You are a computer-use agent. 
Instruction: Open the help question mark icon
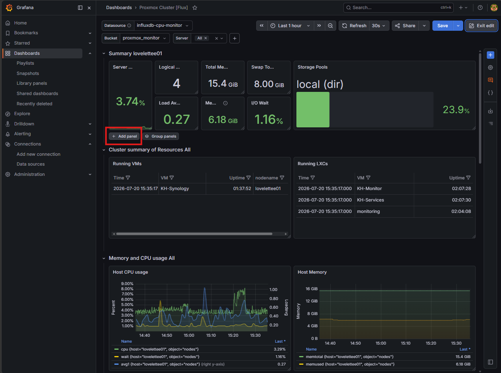point(480,7)
